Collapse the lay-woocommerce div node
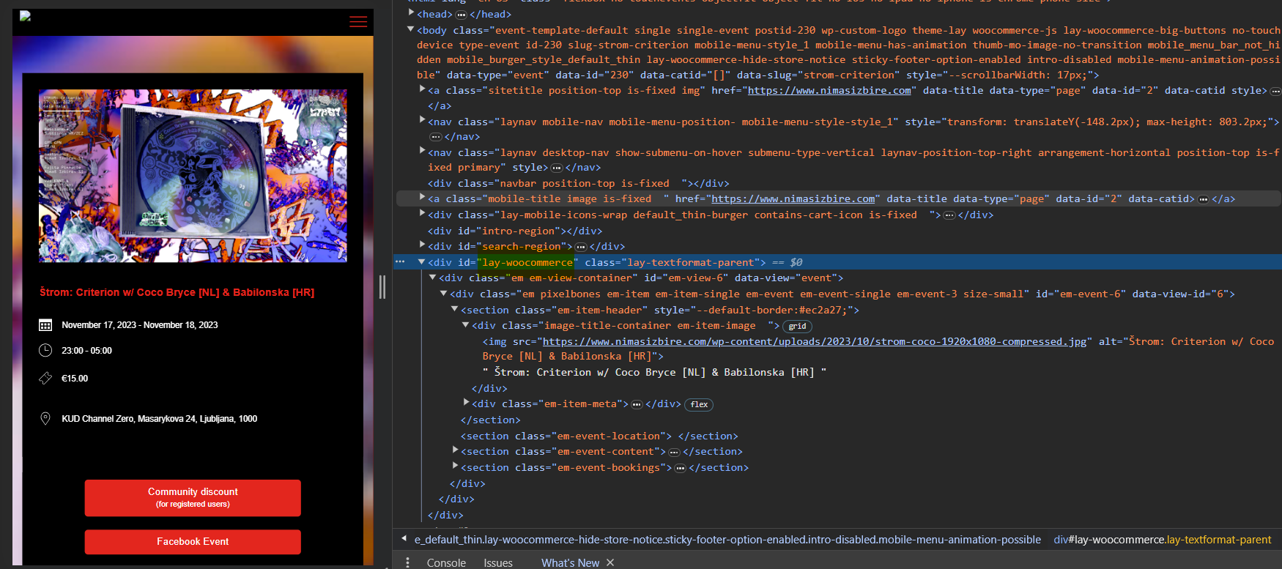Screen dimensions: 1282x569 click(422, 261)
